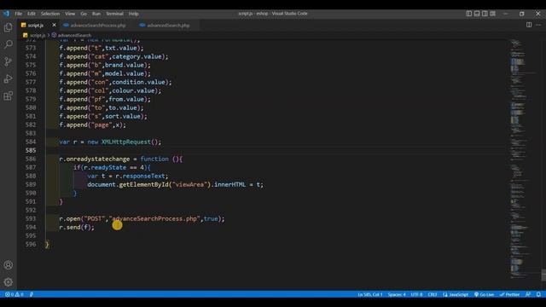The image size is (546, 307).
Task: Change encoding via UTF-8 status
Action: [x=416, y=294]
